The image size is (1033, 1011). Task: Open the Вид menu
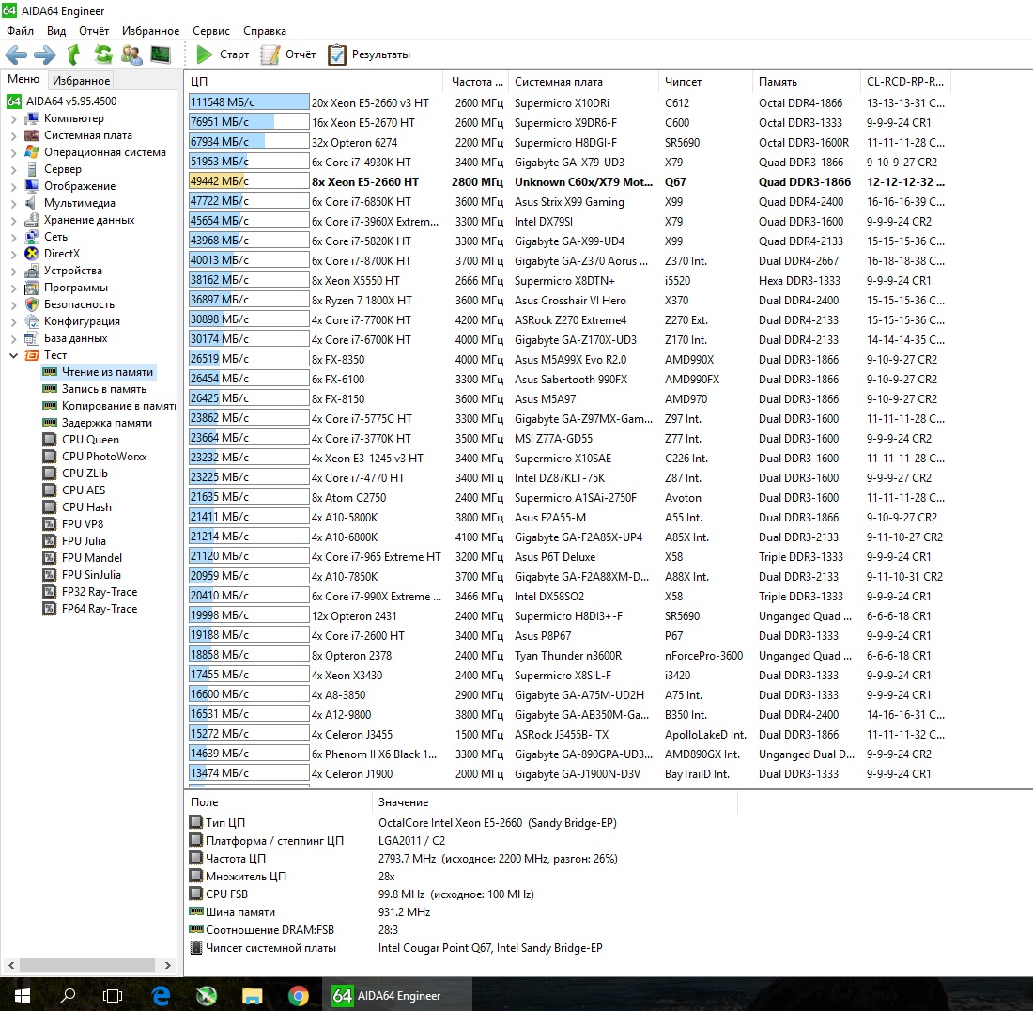[56, 31]
